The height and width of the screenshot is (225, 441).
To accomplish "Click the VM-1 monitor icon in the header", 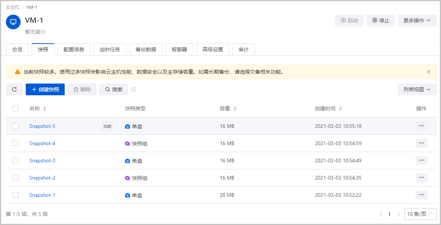I will point(13,22).
